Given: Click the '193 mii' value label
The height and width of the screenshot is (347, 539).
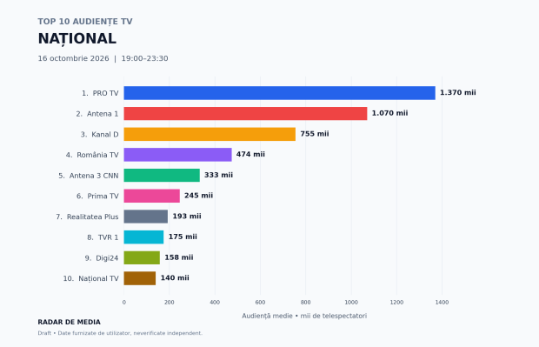Looking at the screenshot, I should click(x=187, y=217).
